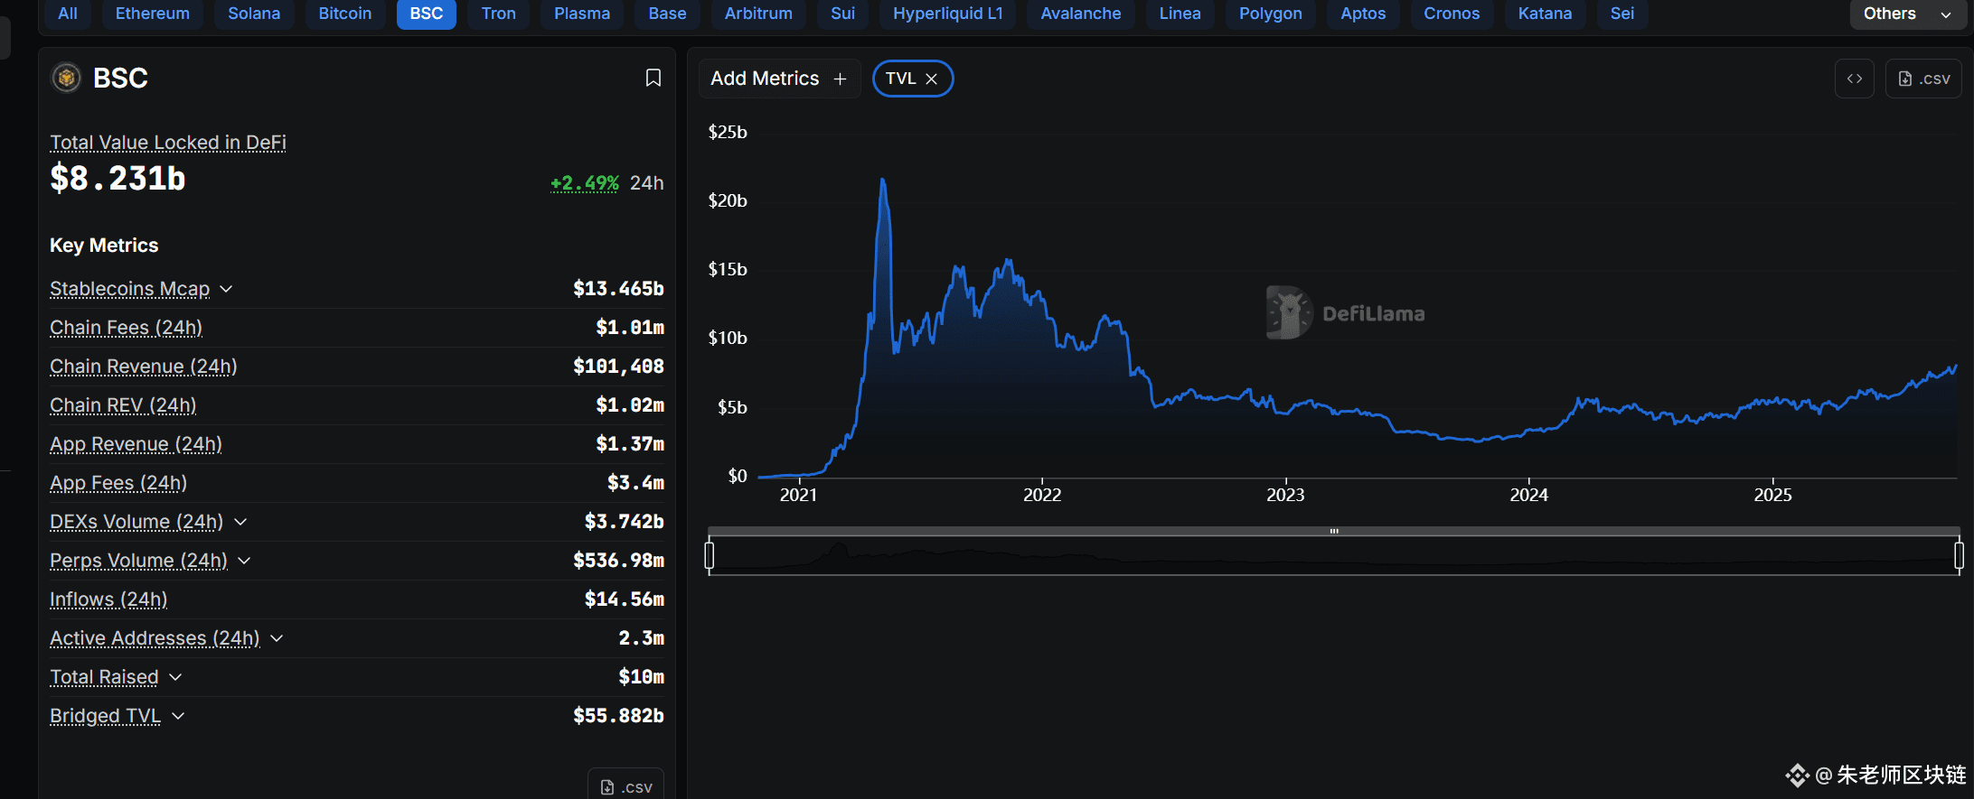Click the Chain Fees (24h) link

126,328
